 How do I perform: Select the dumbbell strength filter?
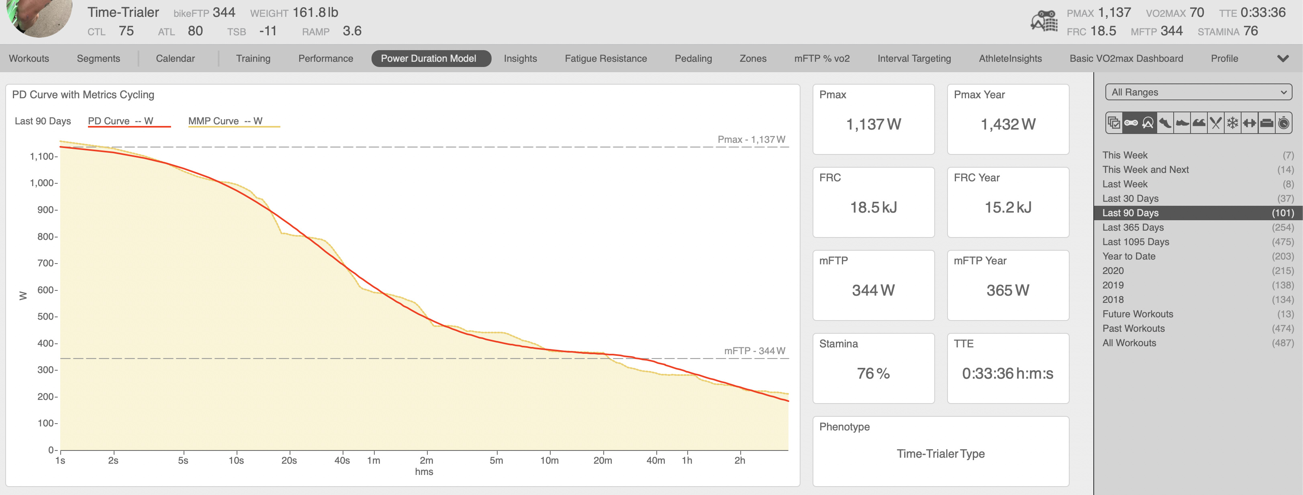point(1250,123)
